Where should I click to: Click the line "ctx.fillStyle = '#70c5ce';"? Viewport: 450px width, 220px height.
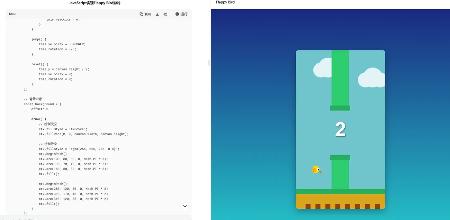tap(63, 129)
